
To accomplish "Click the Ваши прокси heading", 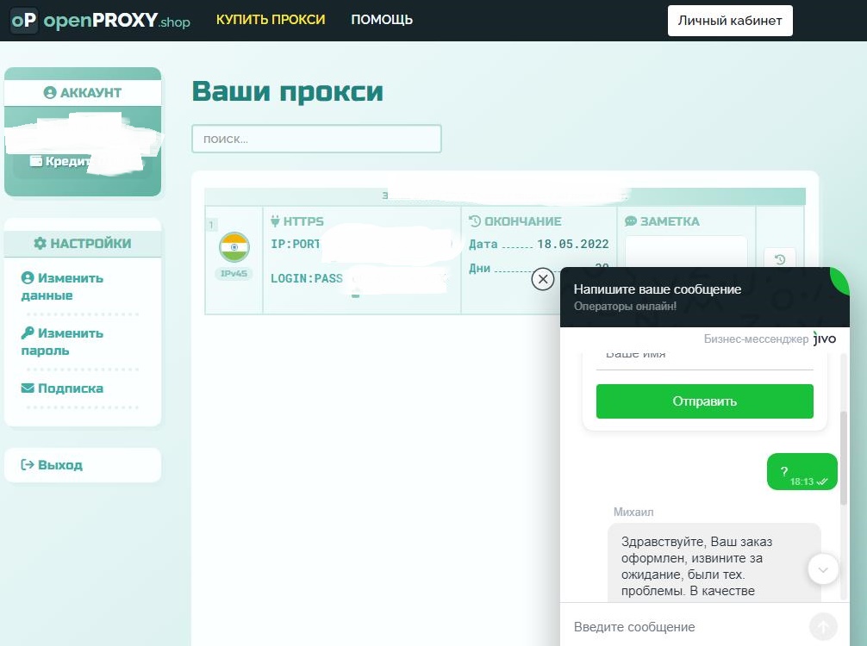I will click(x=288, y=91).
